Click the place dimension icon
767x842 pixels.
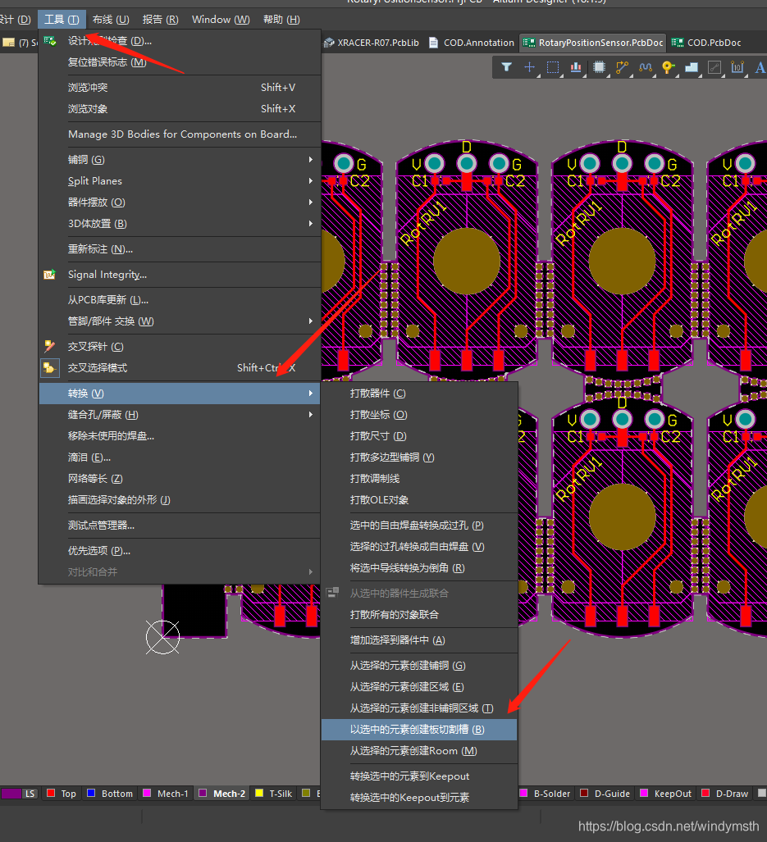[x=737, y=67]
